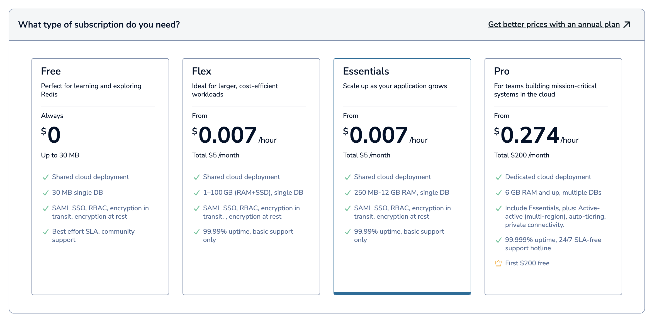
Task: Click '1–100 GB (RAM+SSD), single DB' text
Action: click(253, 192)
